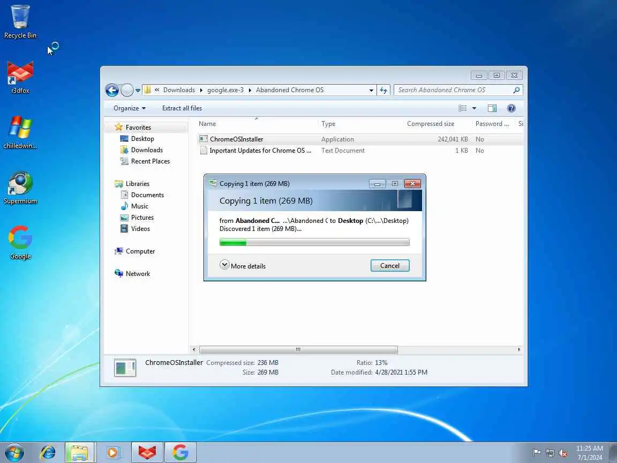Open the address bar history dropdown arrow
The image size is (617, 463).
(x=371, y=90)
